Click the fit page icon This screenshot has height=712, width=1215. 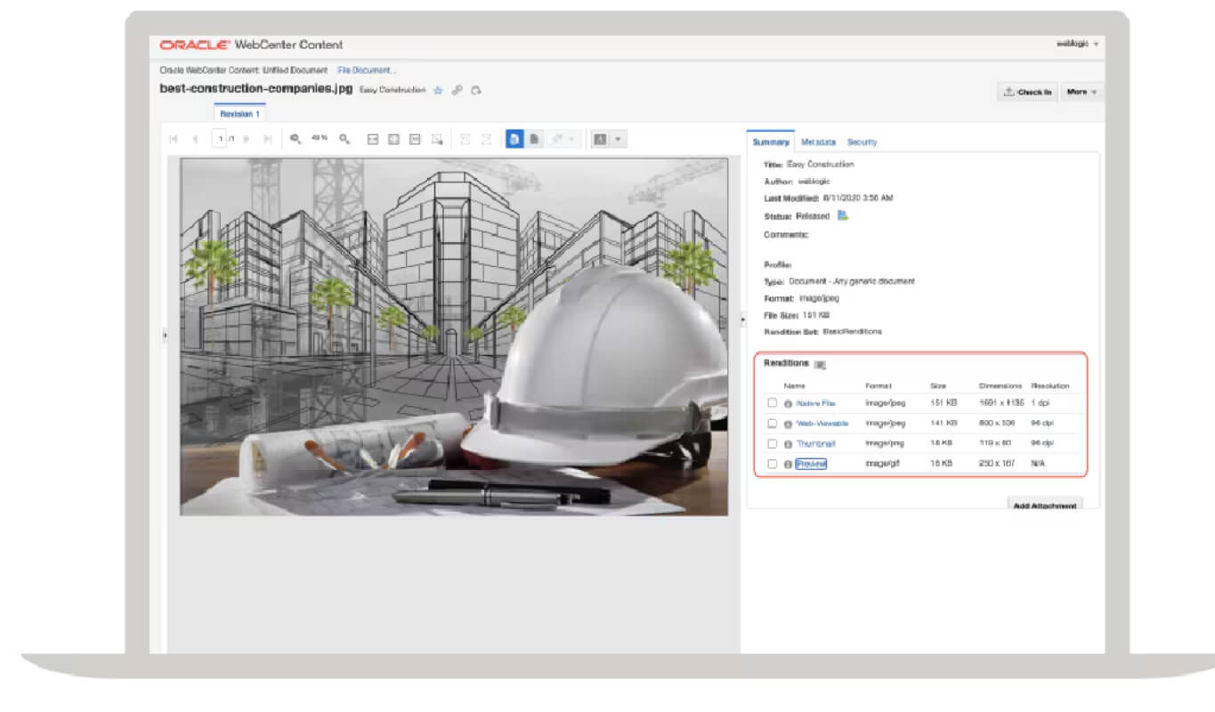point(393,140)
